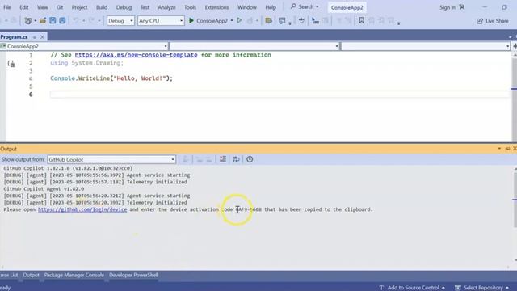The image size is (517, 291).
Task: Click the Save All toolbar icon
Action: (x=62, y=21)
